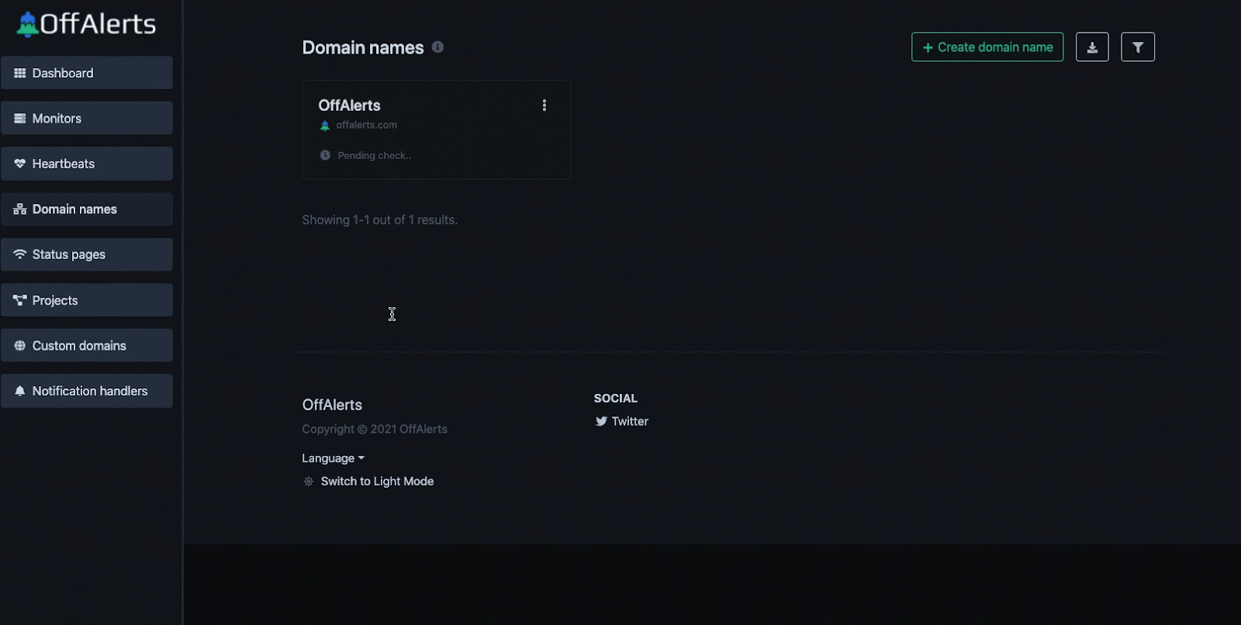The height and width of the screenshot is (625, 1241).
Task: Click the SOCIAL footer heading
Action: [616, 398]
